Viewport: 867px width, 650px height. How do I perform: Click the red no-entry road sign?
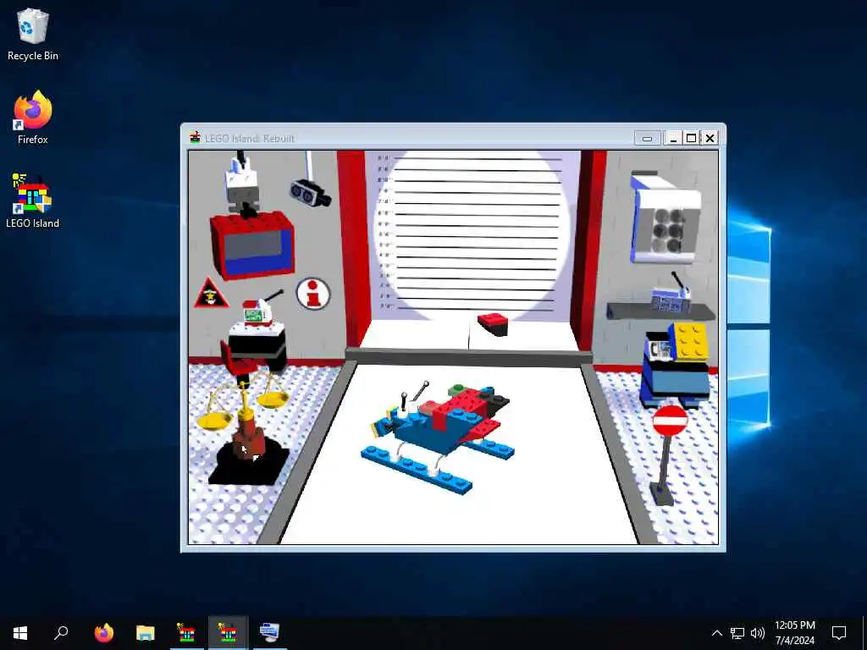pos(670,421)
